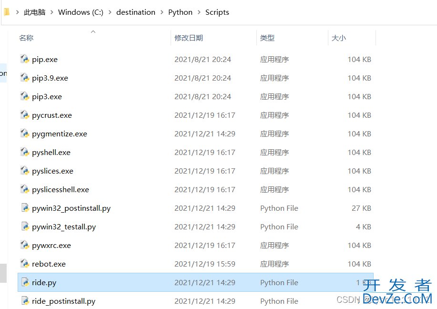
Task: Select the ride.py file name
Action: pyautogui.click(x=44, y=283)
